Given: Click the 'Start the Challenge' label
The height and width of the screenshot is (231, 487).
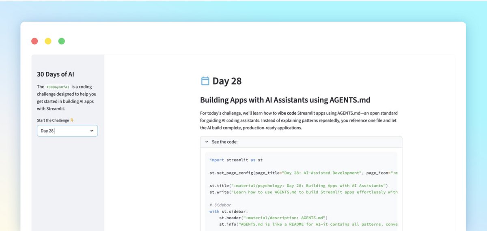Looking at the screenshot, I should click(x=53, y=120).
